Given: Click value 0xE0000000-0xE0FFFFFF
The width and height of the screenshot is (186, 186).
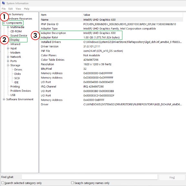Looking at the screenshot, I should point(98,73).
